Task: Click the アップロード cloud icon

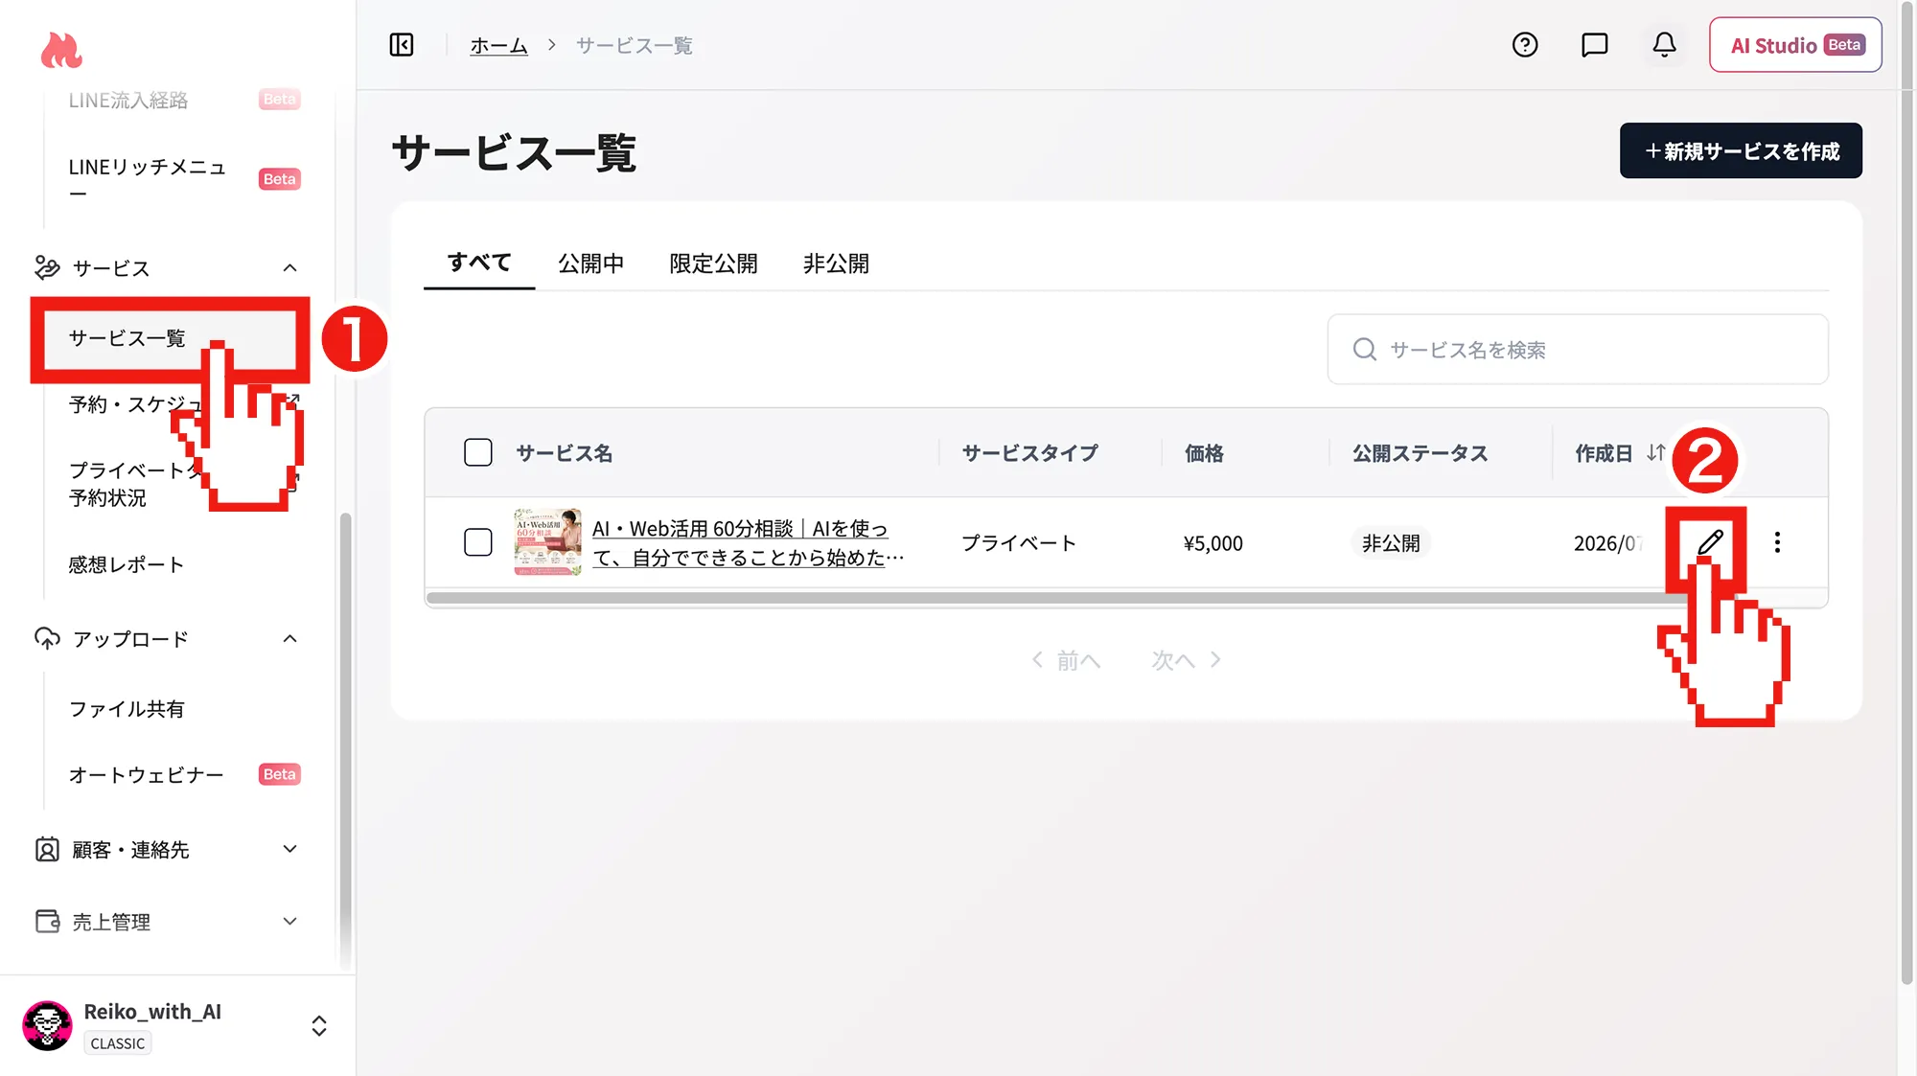Action: point(47,638)
